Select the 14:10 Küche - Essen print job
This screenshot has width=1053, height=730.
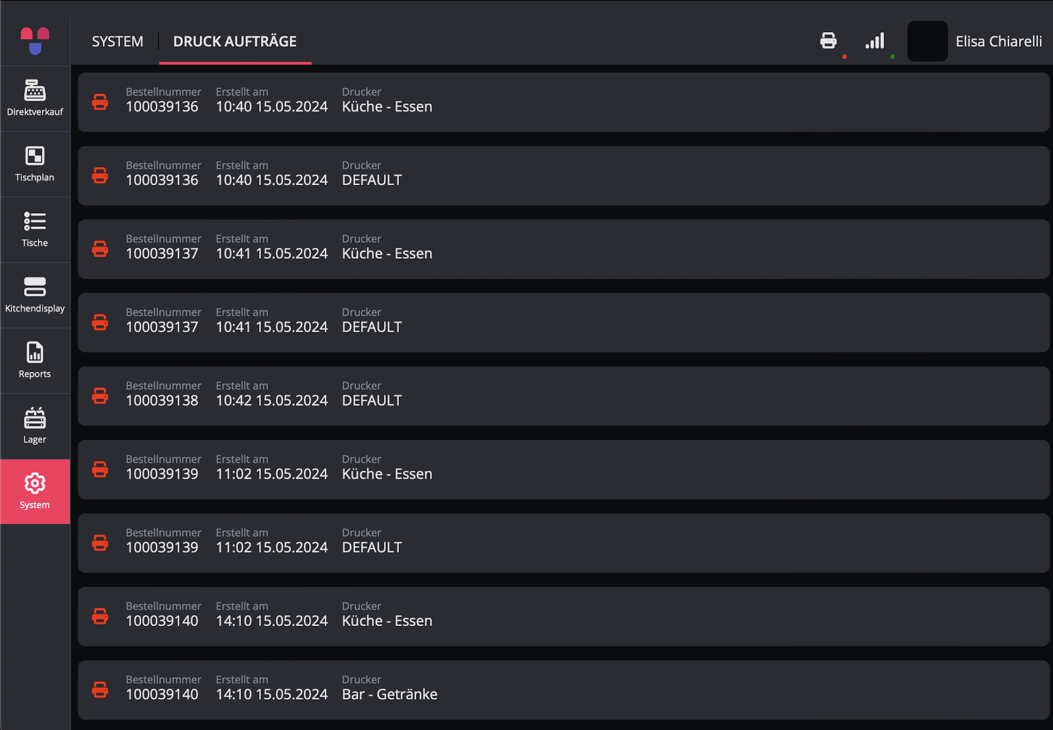coord(563,617)
